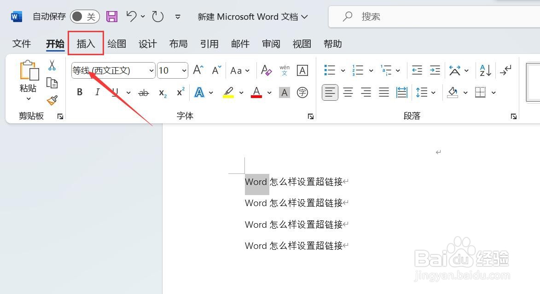Open the font name dropdown showing 等线
This screenshot has width=540, height=294.
pyautogui.click(x=151, y=70)
